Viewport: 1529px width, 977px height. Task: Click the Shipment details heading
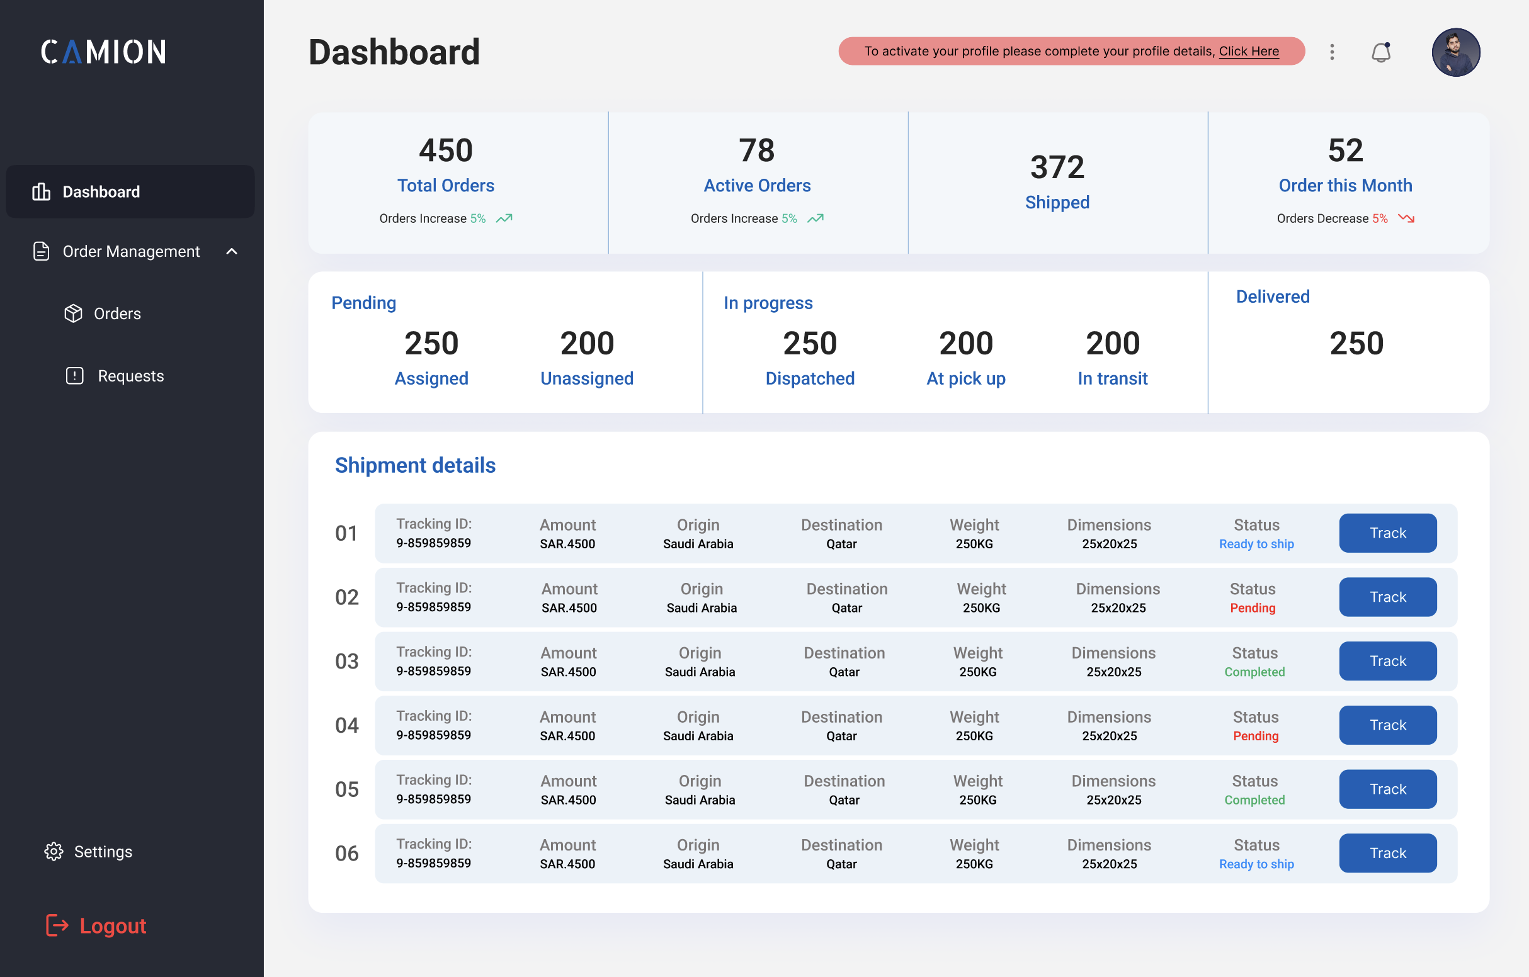(x=415, y=465)
